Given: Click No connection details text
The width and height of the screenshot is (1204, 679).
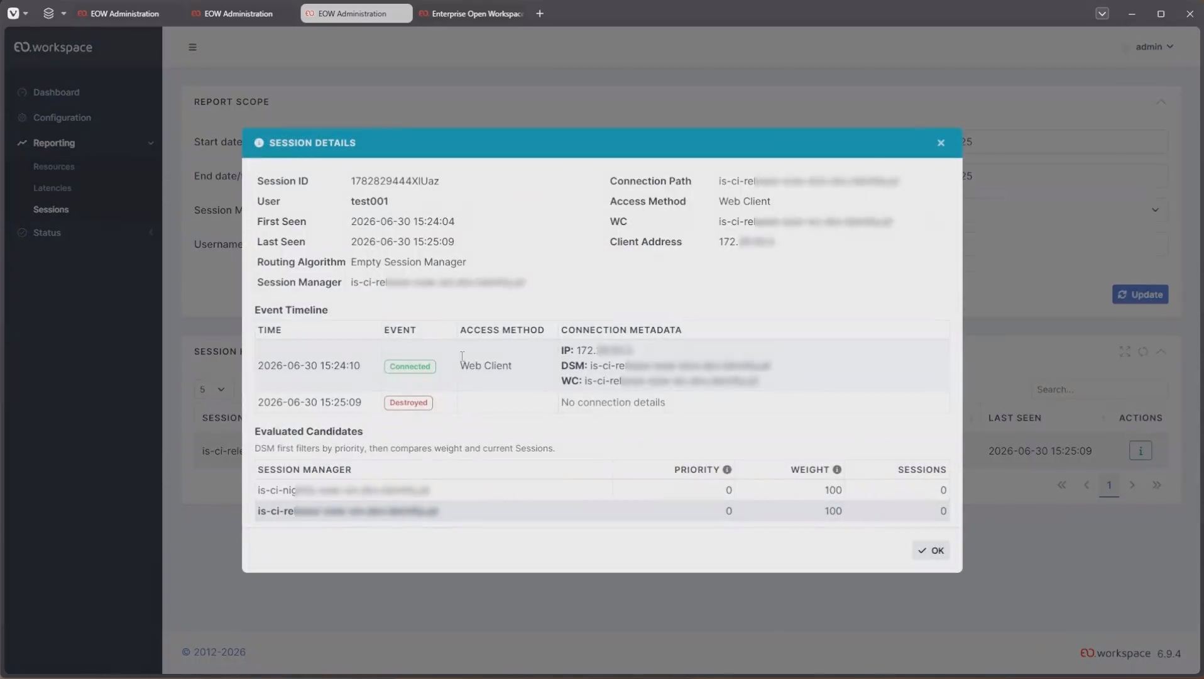Looking at the screenshot, I should 613,402.
